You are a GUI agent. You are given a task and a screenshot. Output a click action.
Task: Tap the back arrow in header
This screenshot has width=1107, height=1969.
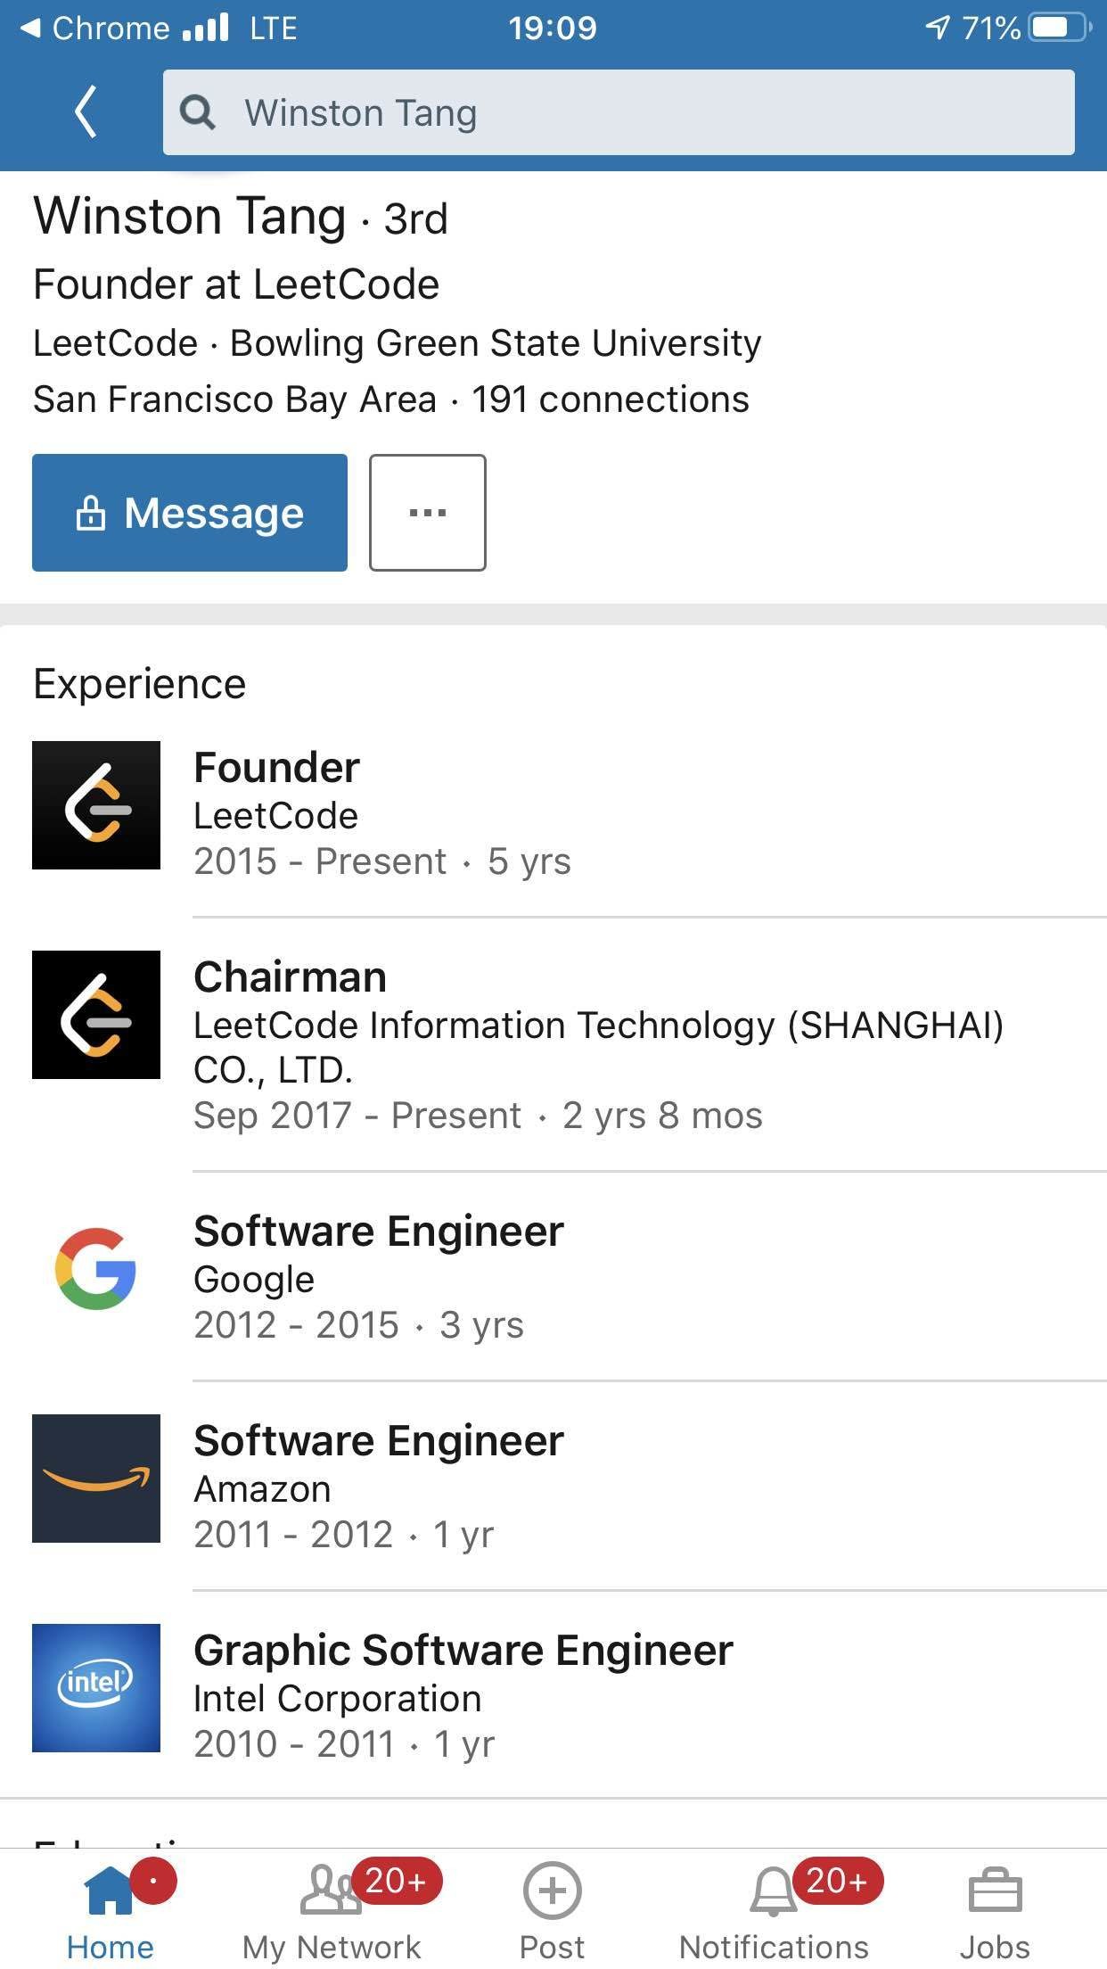click(x=86, y=112)
